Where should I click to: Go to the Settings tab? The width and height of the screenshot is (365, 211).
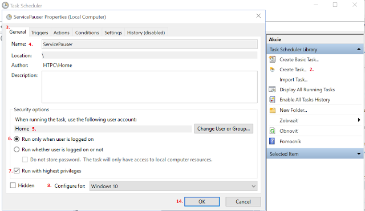point(113,33)
